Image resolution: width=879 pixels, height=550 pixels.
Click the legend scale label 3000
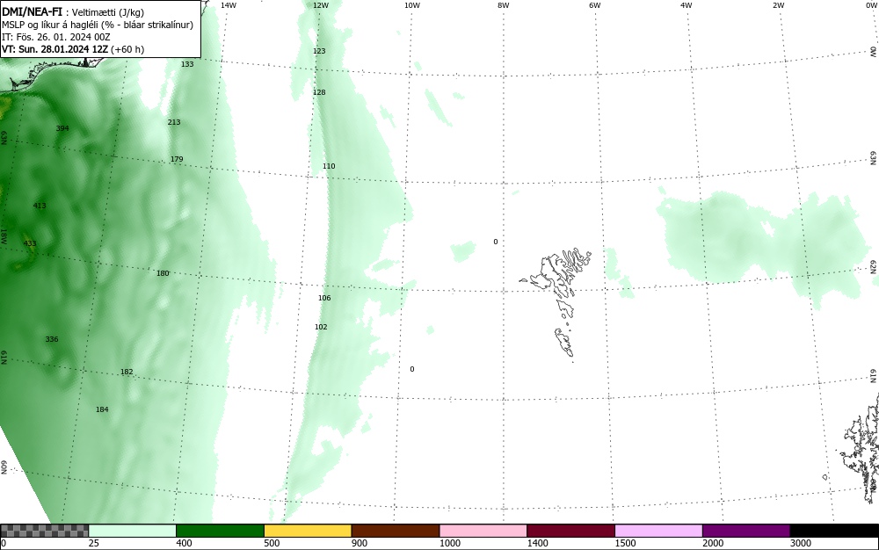(x=801, y=543)
